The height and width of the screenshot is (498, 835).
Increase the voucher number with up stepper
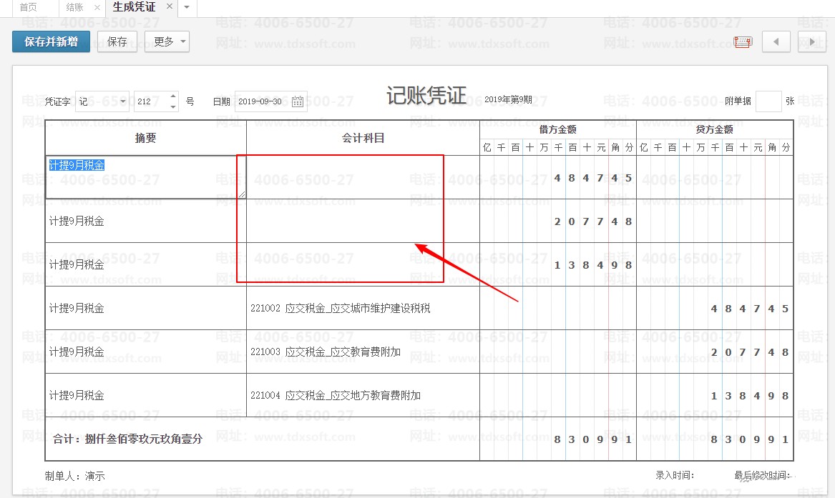[x=173, y=96]
